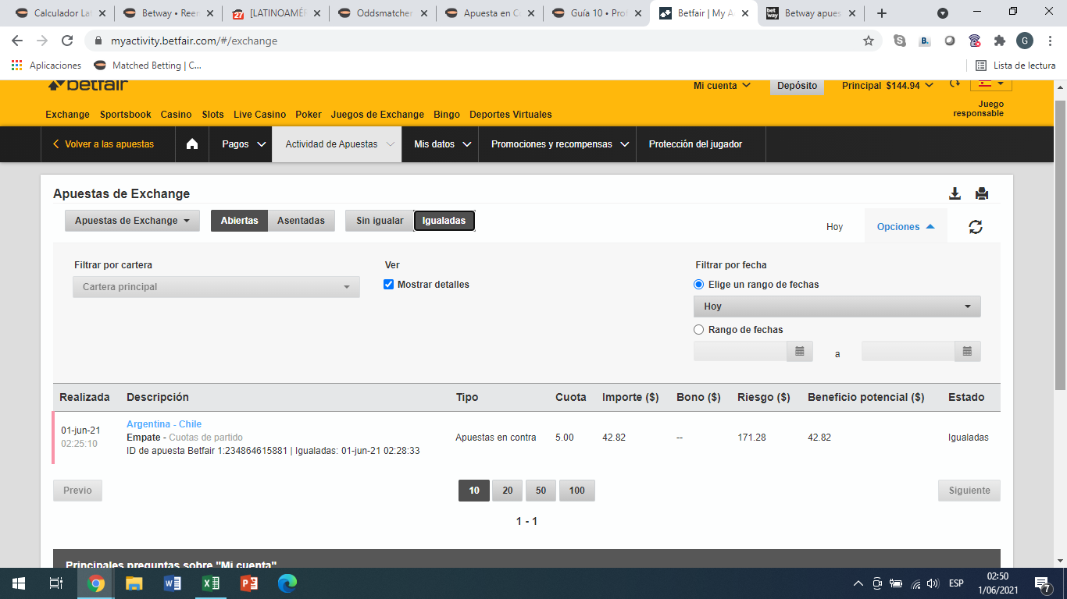The width and height of the screenshot is (1067, 599).
Task: Open Cartera principal wallet dropdown
Action: coord(216,287)
